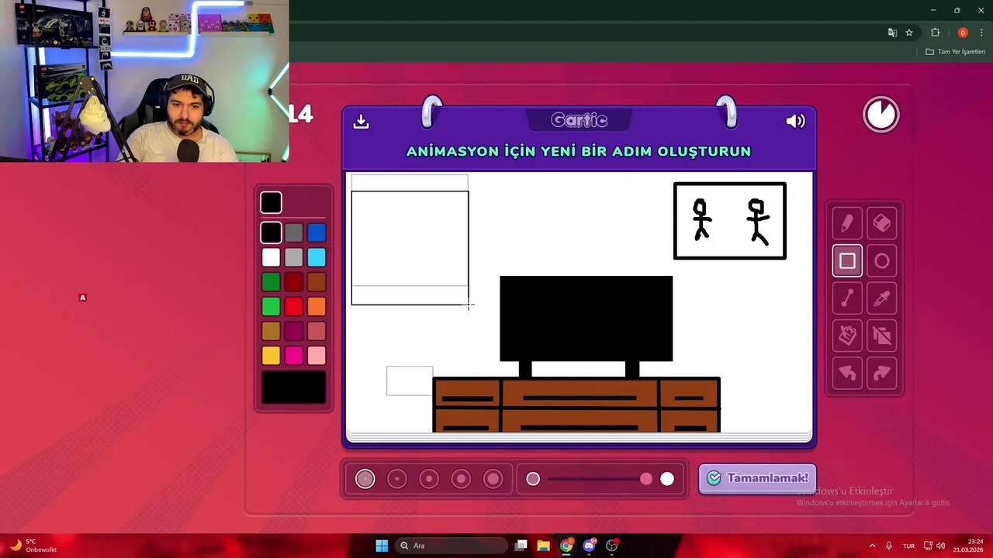Image resolution: width=993 pixels, height=558 pixels.
Task: Select the middle brush size
Action: 429,479
